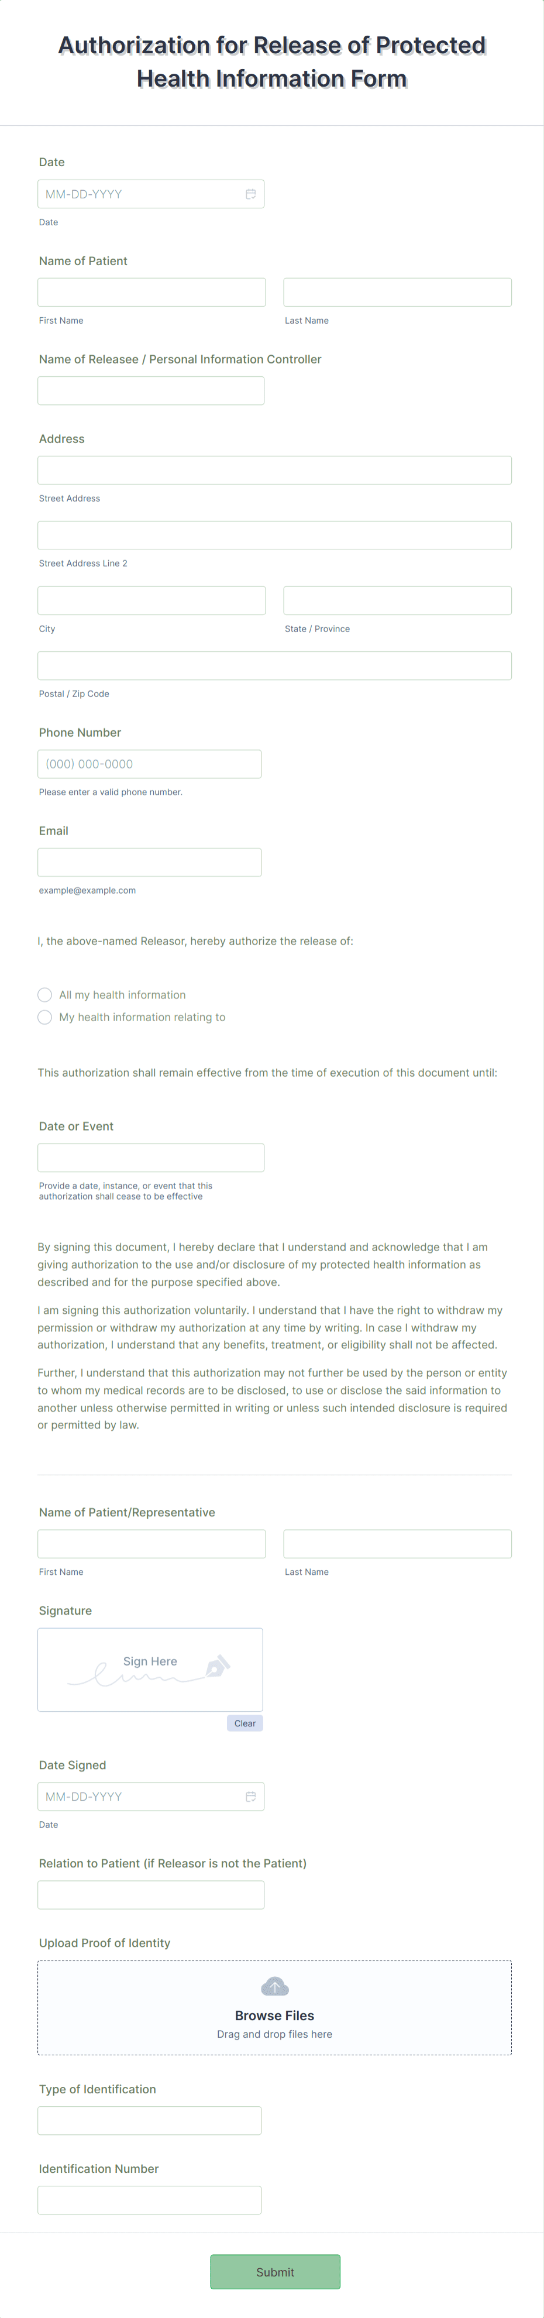Image resolution: width=544 pixels, height=2318 pixels.
Task: Click the Name of Releasee input box
Action: [151, 390]
